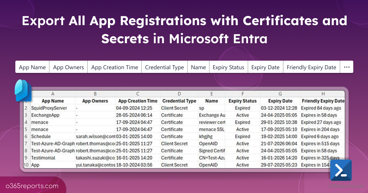The width and height of the screenshot is (368, 193).
Task: Select spreadsheet column letter D header
Action: [x=179, y=94]
